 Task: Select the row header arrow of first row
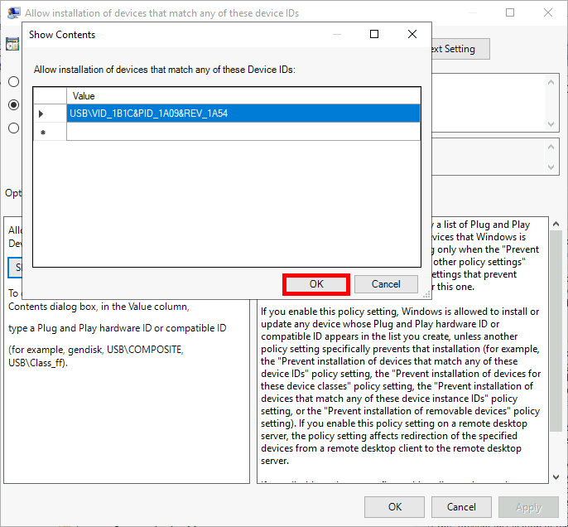point(50,114)
